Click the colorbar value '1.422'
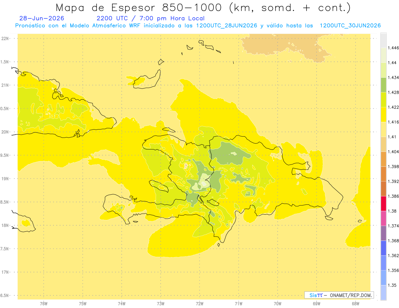Viewport: 399px width, 308px height. click(x=393, y=107)
